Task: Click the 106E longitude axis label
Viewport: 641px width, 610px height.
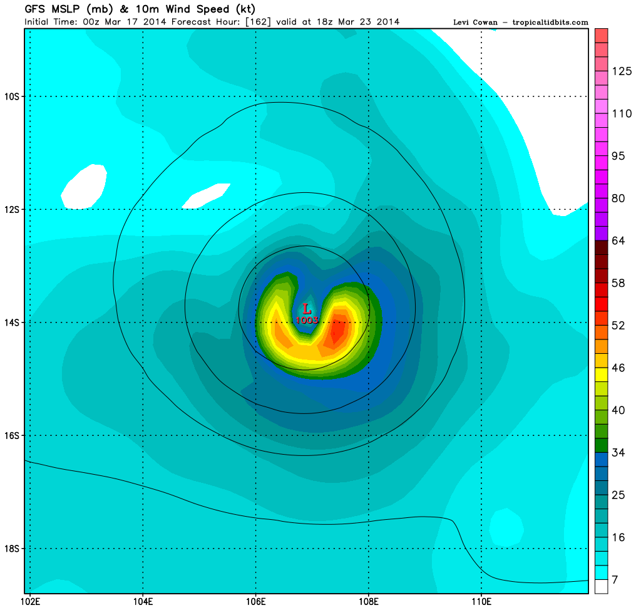Action: 256,602
